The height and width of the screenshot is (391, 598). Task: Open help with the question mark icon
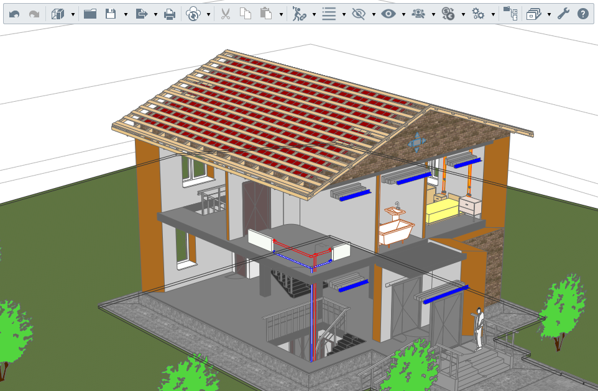pos(582,14)
